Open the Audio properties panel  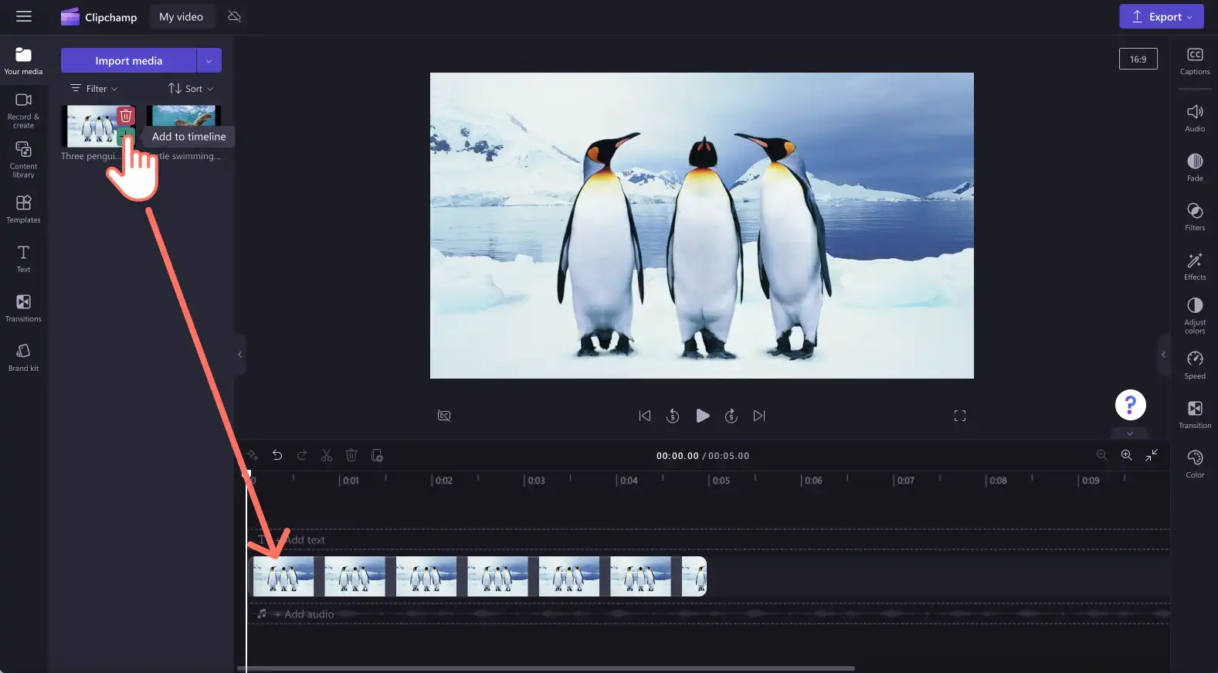point(1195,118)
